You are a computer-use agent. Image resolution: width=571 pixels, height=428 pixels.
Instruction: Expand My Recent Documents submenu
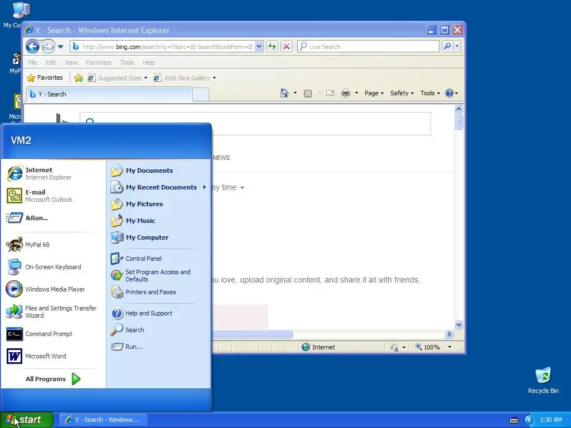(158, 187)
